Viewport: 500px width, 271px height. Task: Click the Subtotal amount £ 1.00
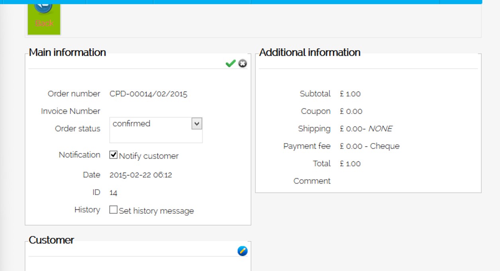(x=350, y=94)
